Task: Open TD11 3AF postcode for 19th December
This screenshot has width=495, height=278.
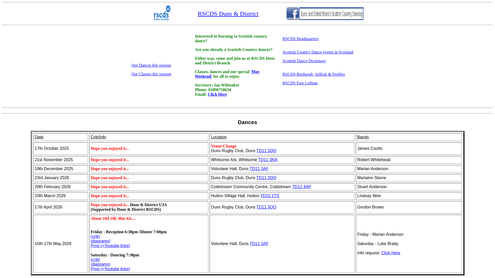Action: coord(259,169)
